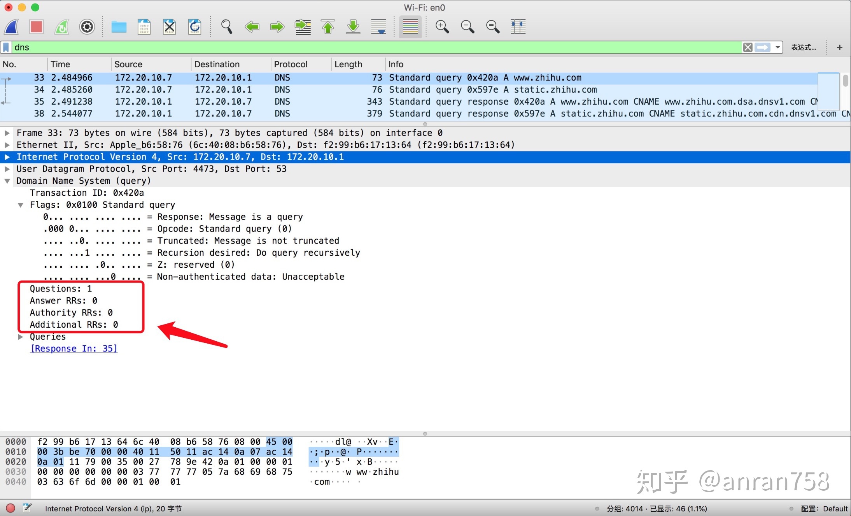Image resolution: width=851 pixels, height=516 pixels.
Task: Collapse the Domain Name System section
Action: point(7,181)
